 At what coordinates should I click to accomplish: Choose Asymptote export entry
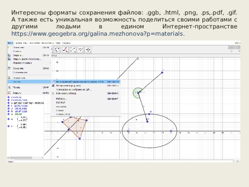point(86,107)
